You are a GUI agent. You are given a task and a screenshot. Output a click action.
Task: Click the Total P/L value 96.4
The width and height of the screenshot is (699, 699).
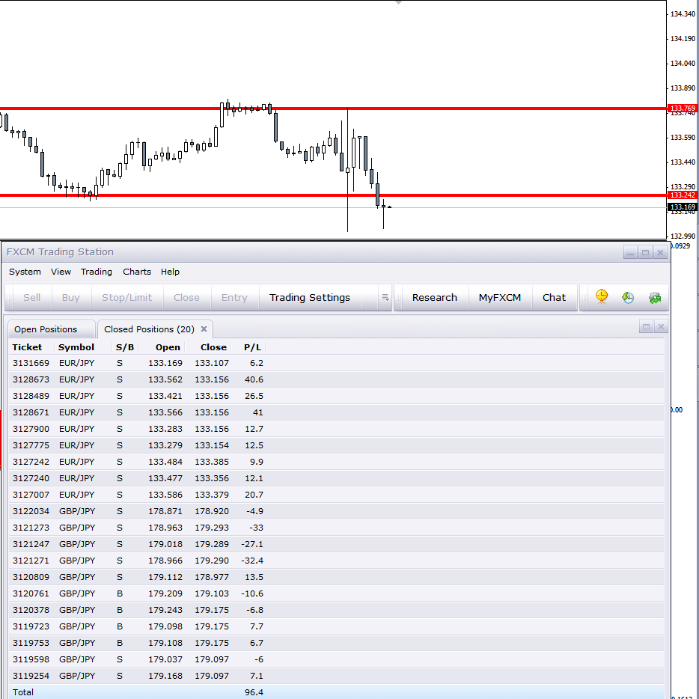tap(254, 693)
